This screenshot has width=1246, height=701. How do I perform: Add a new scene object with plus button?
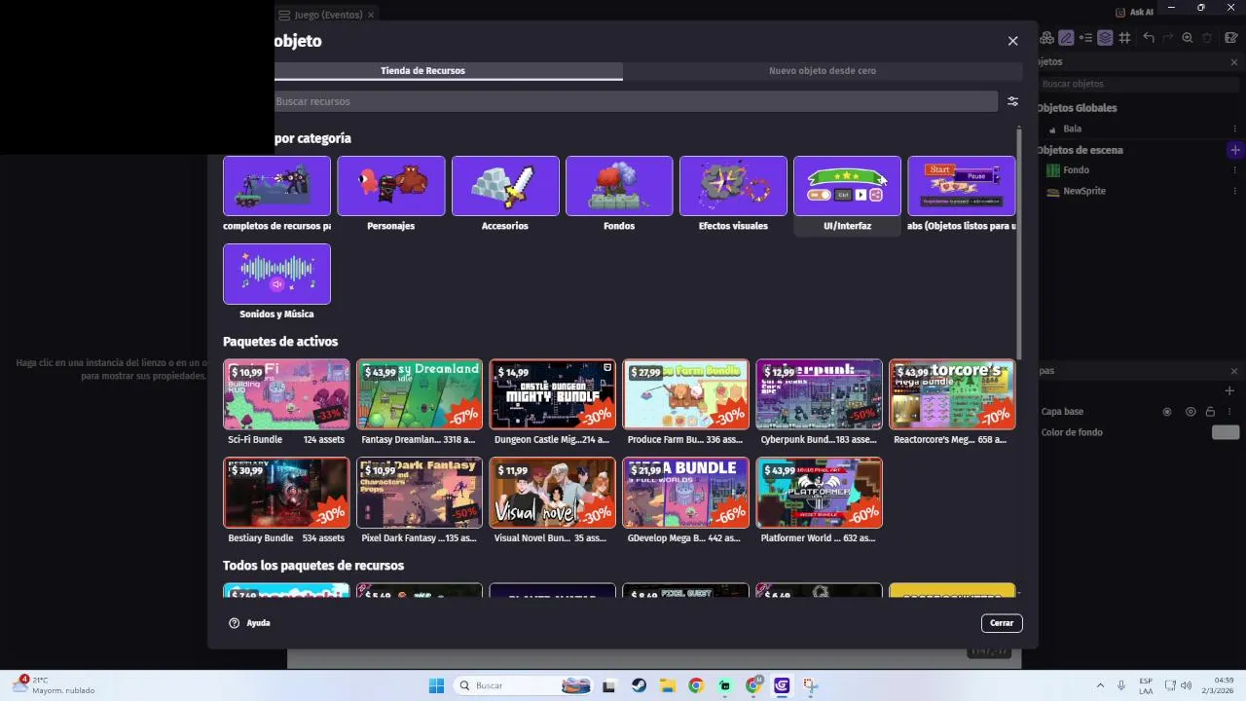tap(1235, 150)
